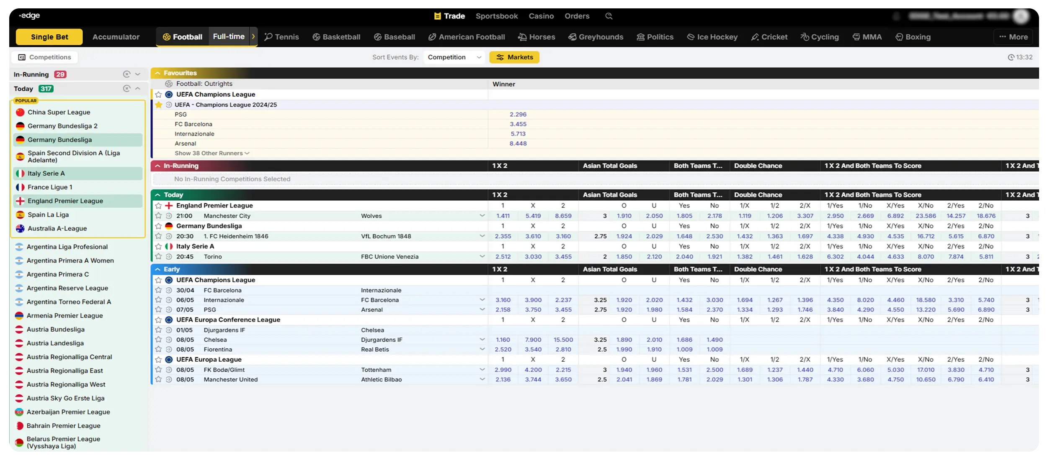Click FK Bodø/Glimt home odds 2.990
Viewport: 1047px width, 460px height.
coord(503,370)
